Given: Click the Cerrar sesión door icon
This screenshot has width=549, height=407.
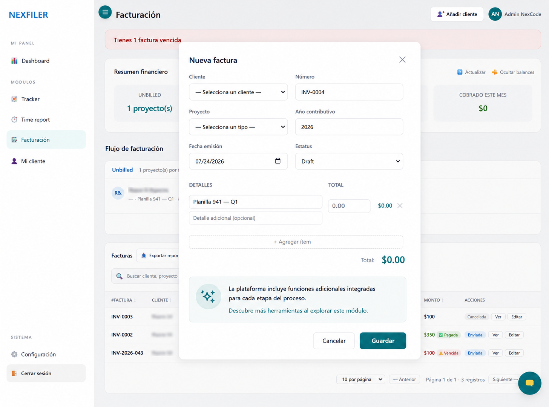Looking at the screenshot, I should coord(14,373).
